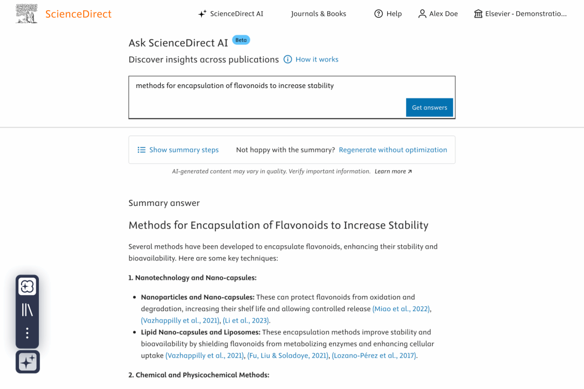
Task: Open the library books icon in floating sidebar
Action: point(28,310)
